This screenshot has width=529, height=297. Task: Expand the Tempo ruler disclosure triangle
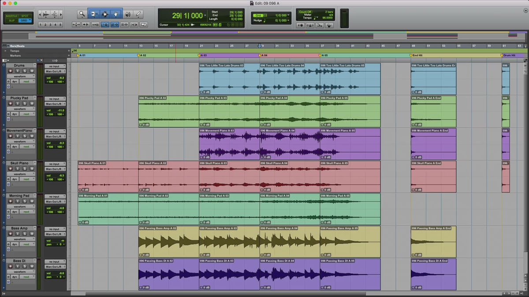(x=6, y=51)
